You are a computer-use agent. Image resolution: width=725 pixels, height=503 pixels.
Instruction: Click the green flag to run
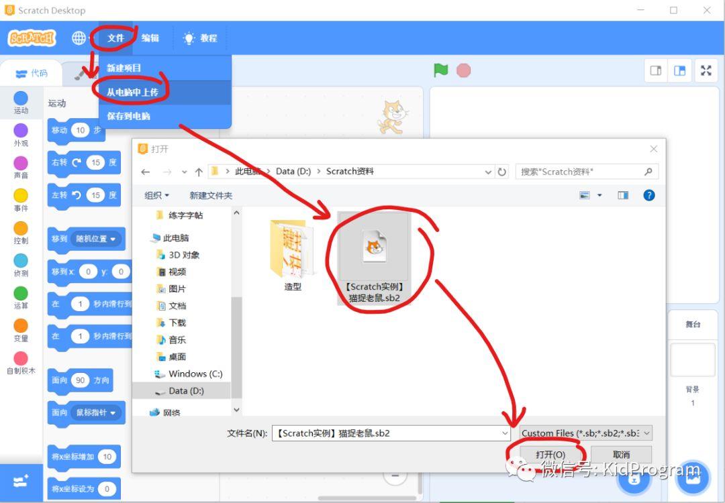tap(441, 70)
